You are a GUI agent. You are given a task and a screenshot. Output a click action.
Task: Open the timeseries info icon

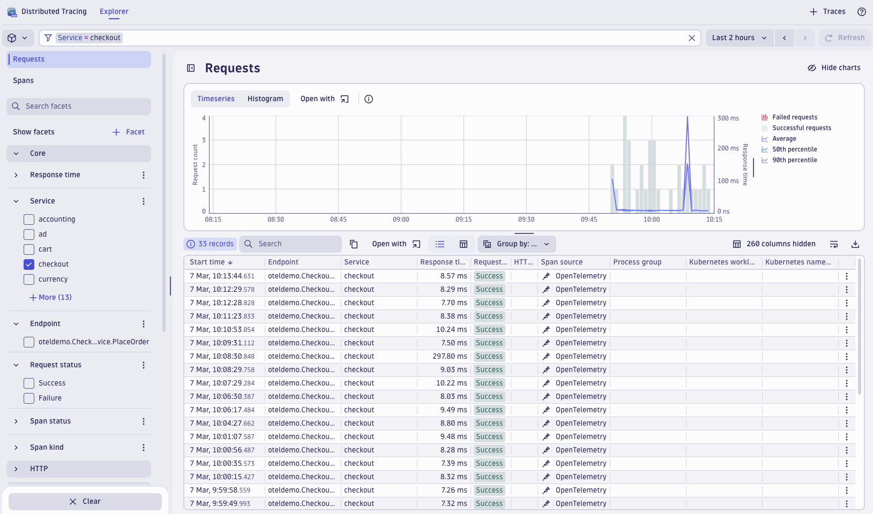pos(368,99)
